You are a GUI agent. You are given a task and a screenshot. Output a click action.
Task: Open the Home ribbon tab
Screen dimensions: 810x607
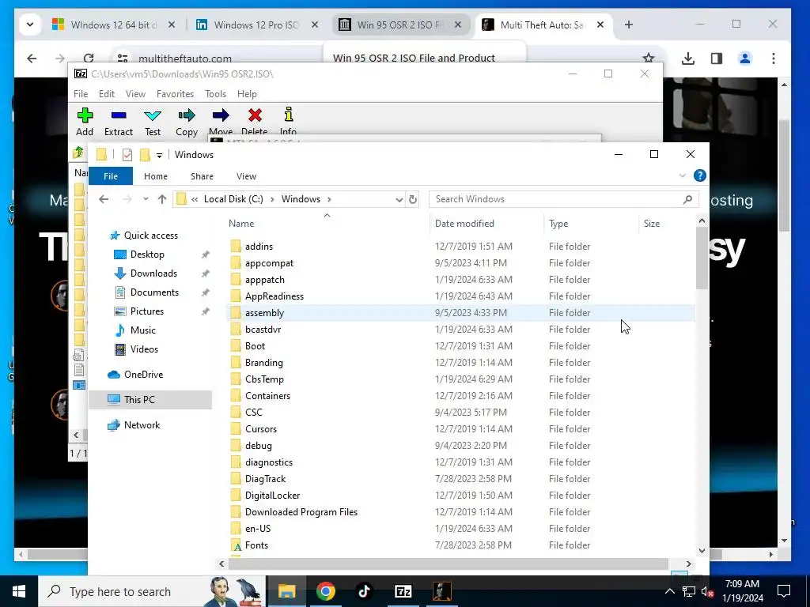pyautogui.click(x=156, y=176)
